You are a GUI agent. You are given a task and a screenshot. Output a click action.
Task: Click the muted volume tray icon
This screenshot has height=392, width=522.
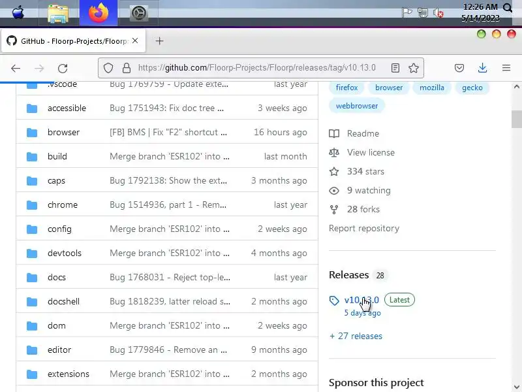coord(438,13)
